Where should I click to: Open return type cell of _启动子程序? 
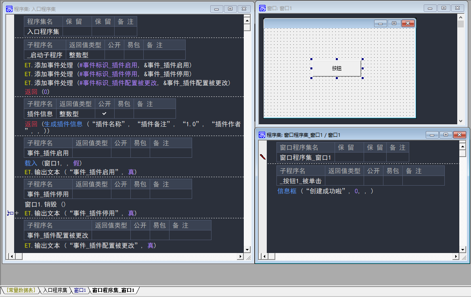tap(85, 55)
